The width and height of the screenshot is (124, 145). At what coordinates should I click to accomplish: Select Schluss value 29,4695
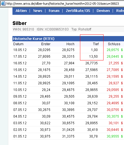113,103
